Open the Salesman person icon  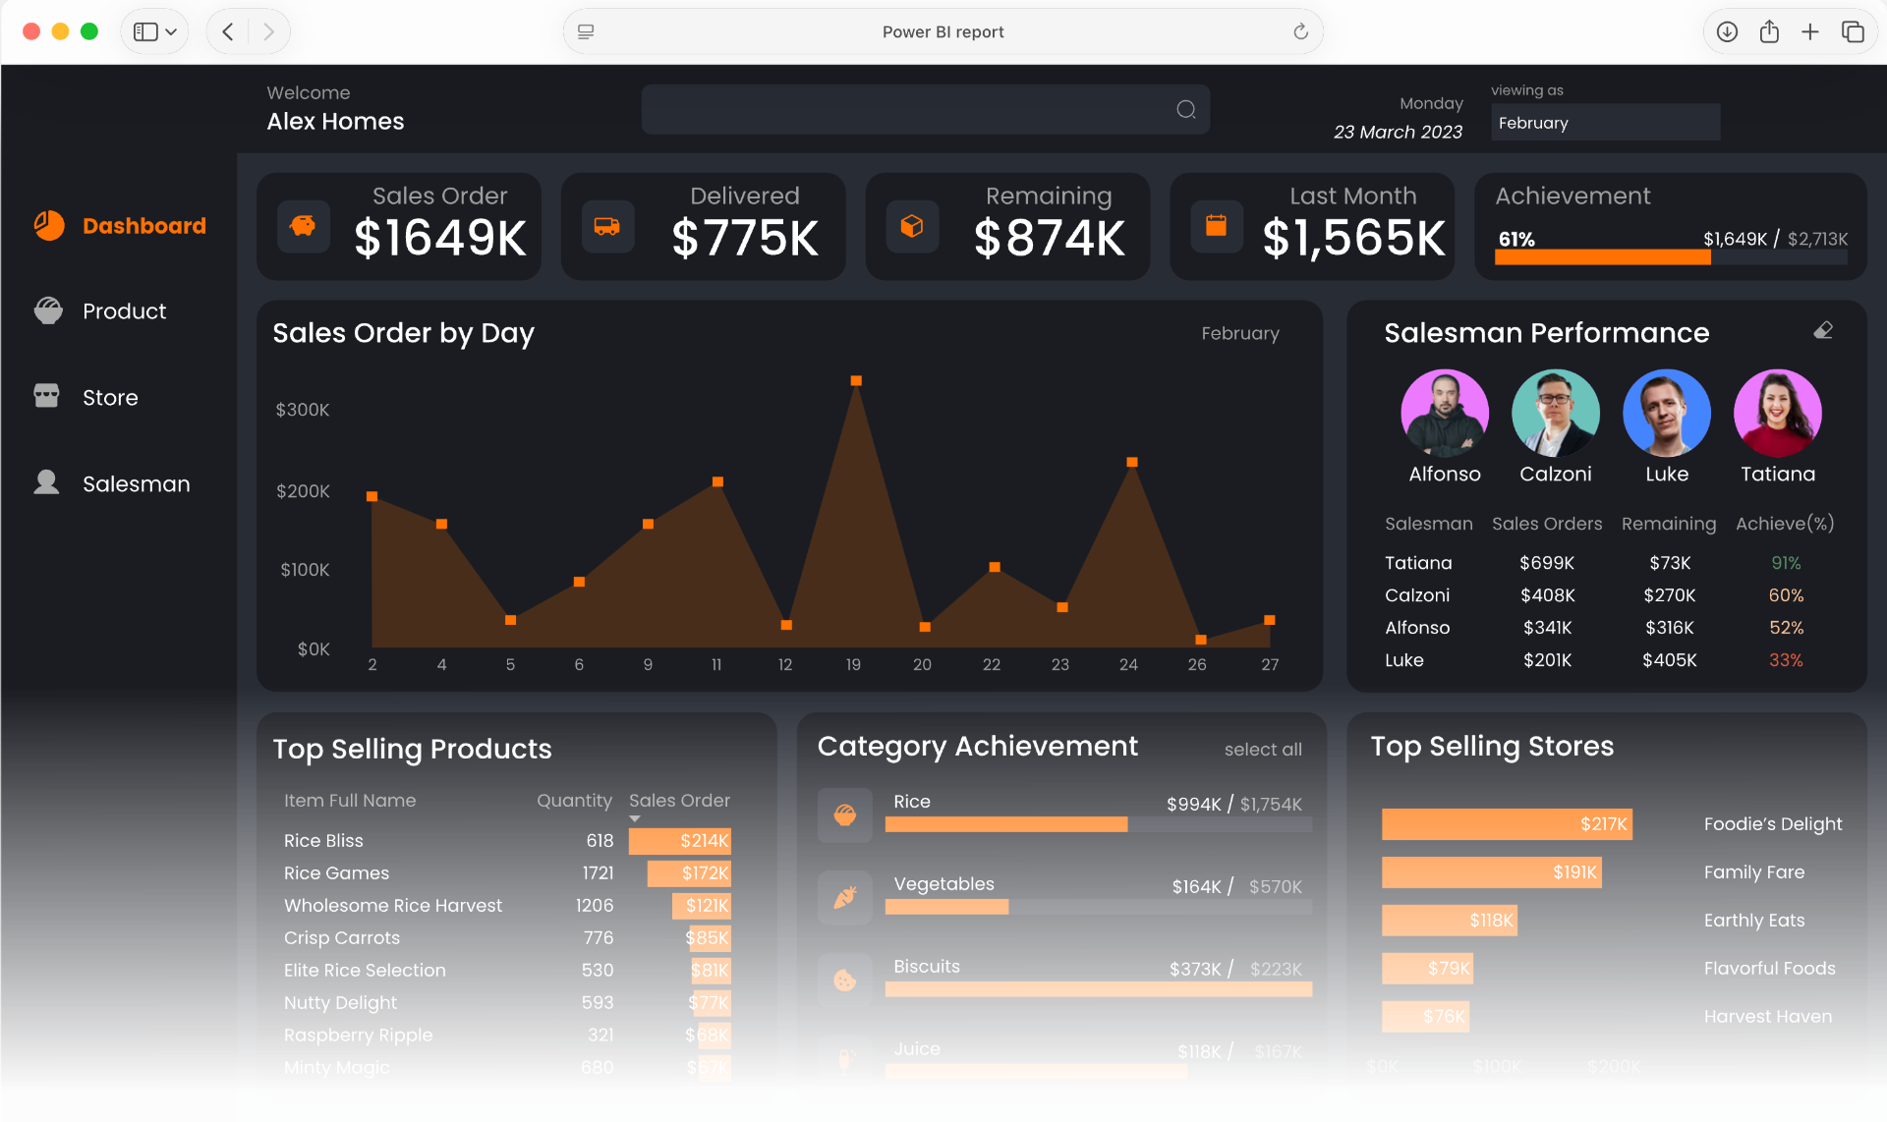46,482
